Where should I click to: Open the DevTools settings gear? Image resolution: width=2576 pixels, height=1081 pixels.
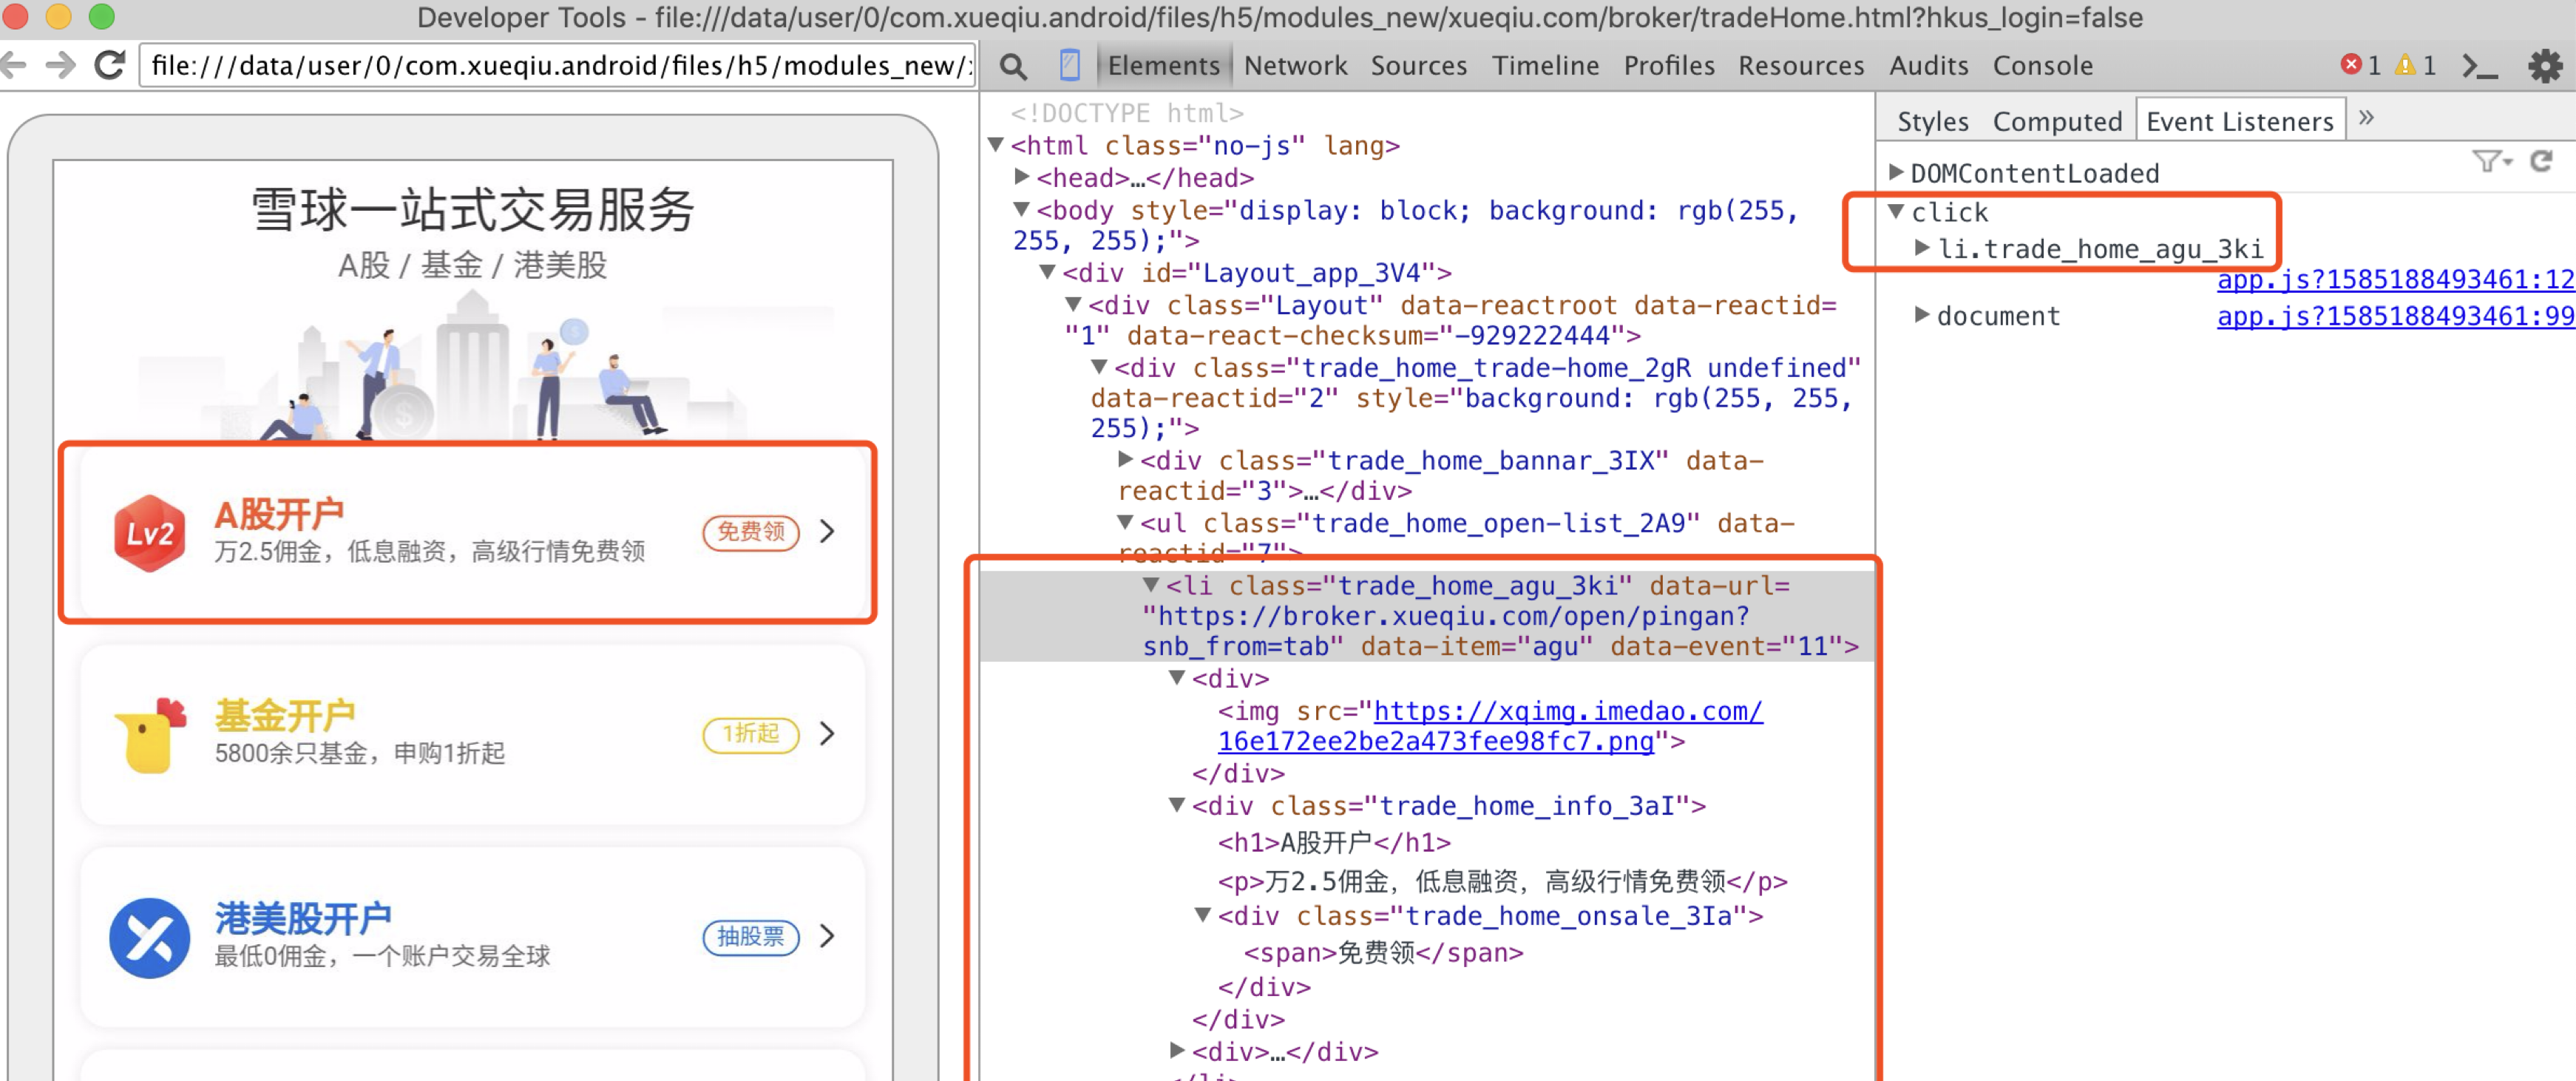coord(2544,66)
